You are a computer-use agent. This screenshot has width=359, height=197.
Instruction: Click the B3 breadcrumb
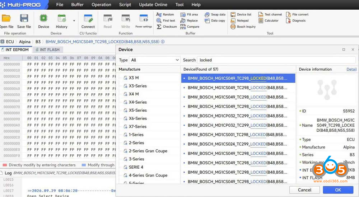point(38,42)
